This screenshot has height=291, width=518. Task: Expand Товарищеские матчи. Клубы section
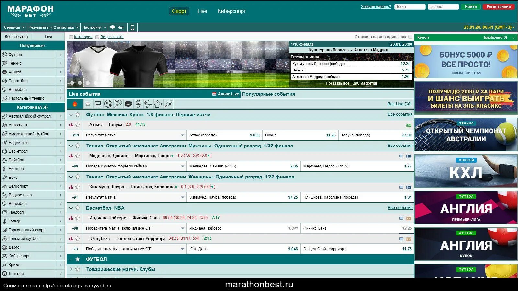click(71, 269)
